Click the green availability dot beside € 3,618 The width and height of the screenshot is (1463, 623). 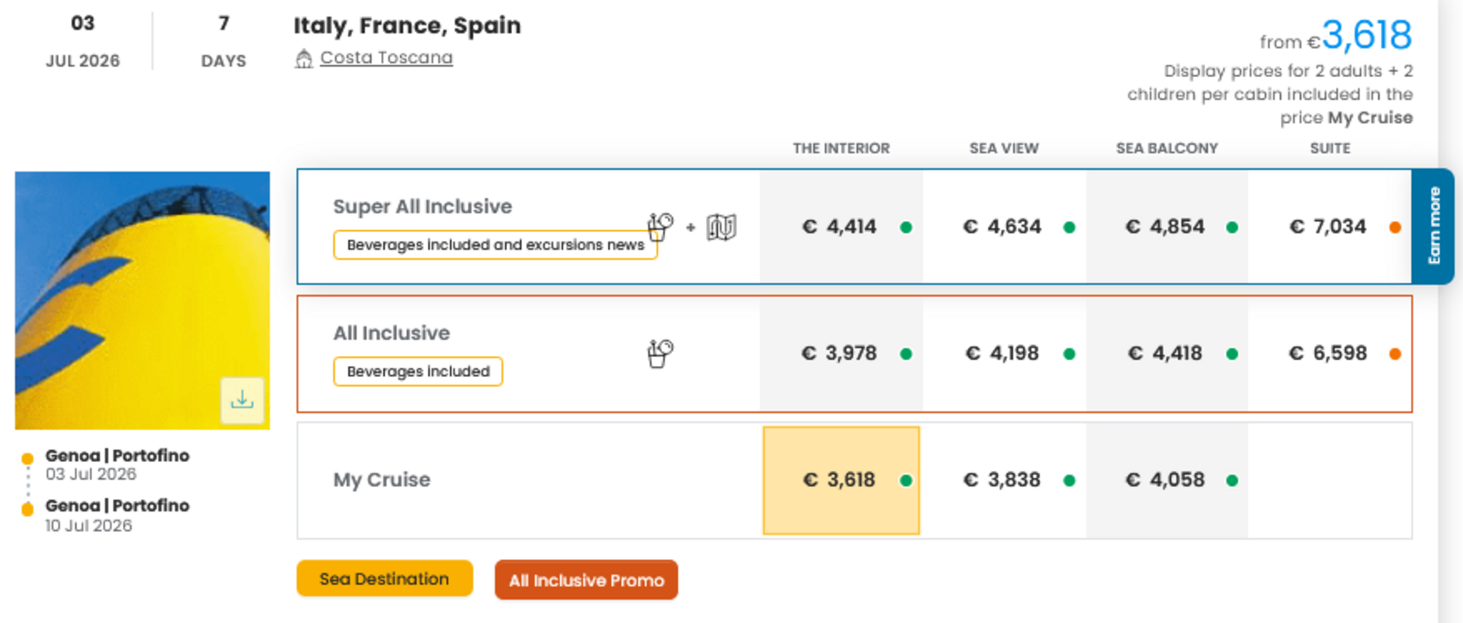click(x=906, y=480)
